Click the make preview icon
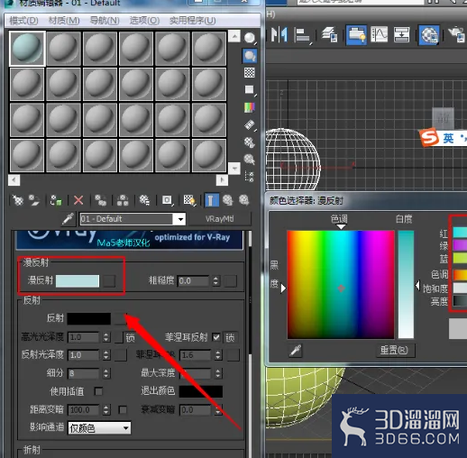This screenshot has height=458, width=467. click(250, 125)
